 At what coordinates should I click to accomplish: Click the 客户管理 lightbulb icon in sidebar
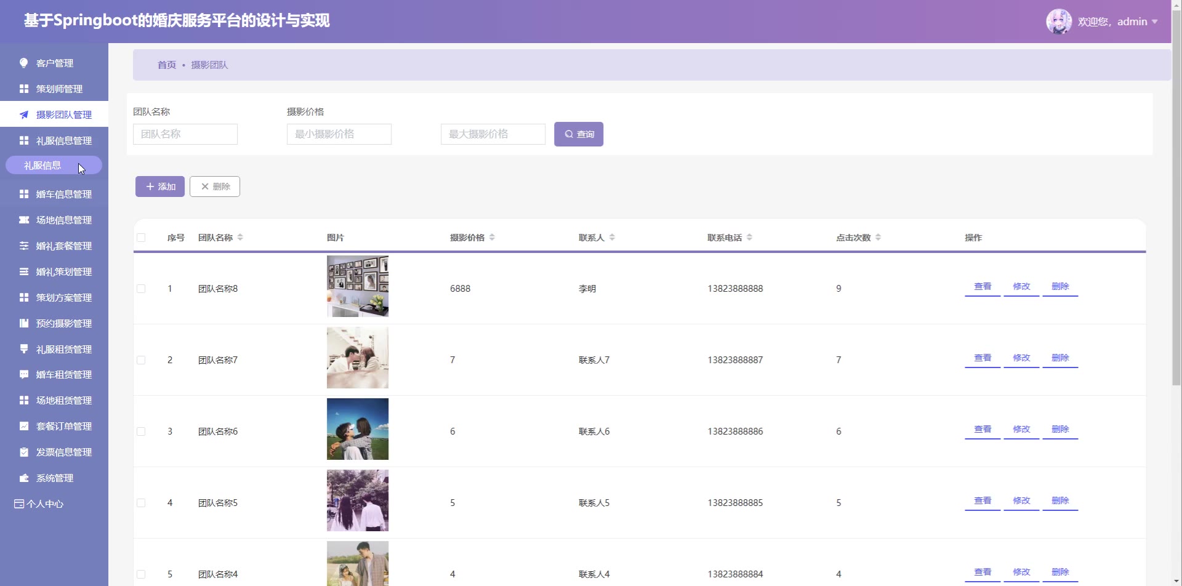coord(24,63)
